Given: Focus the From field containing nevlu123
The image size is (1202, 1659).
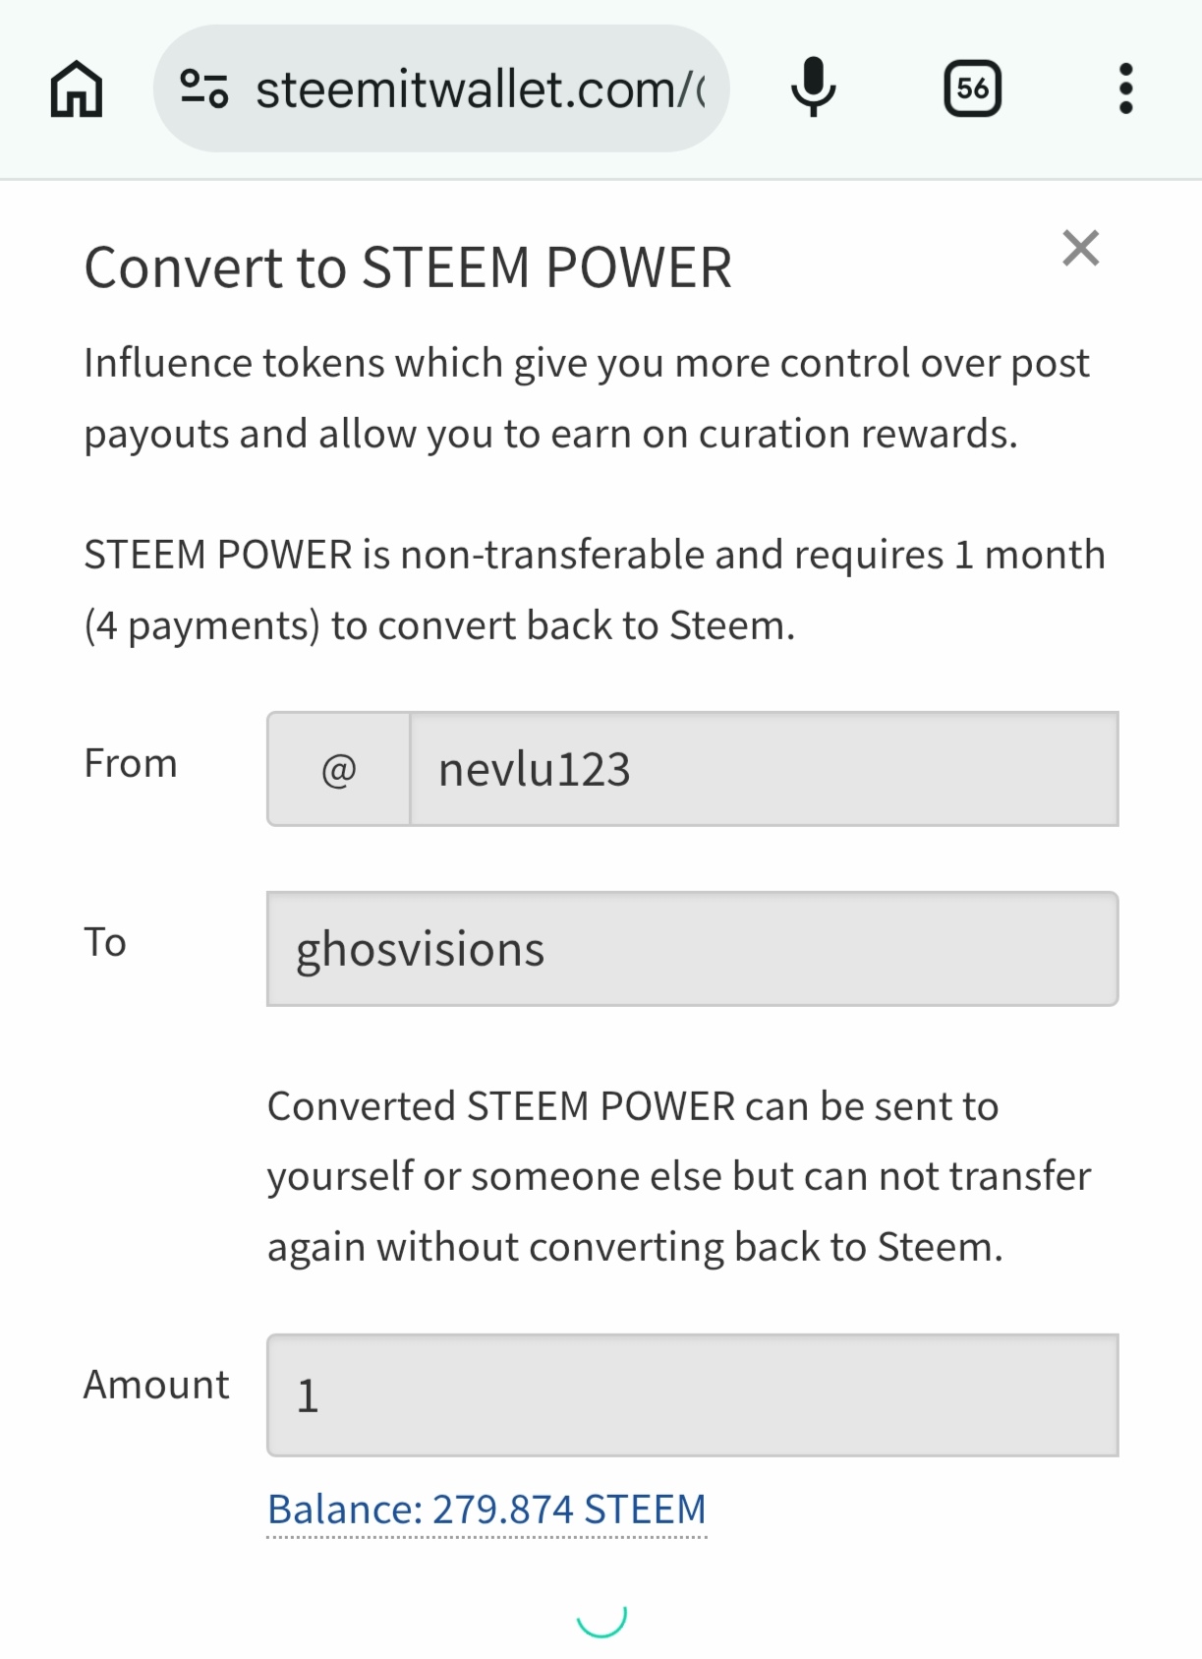Looking at the screenshot, I should [x=763, y=769].
